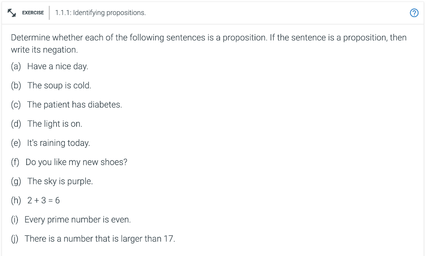Expand part (j) about numbers larger than 17
426x256 pixels.
point(101,238)
